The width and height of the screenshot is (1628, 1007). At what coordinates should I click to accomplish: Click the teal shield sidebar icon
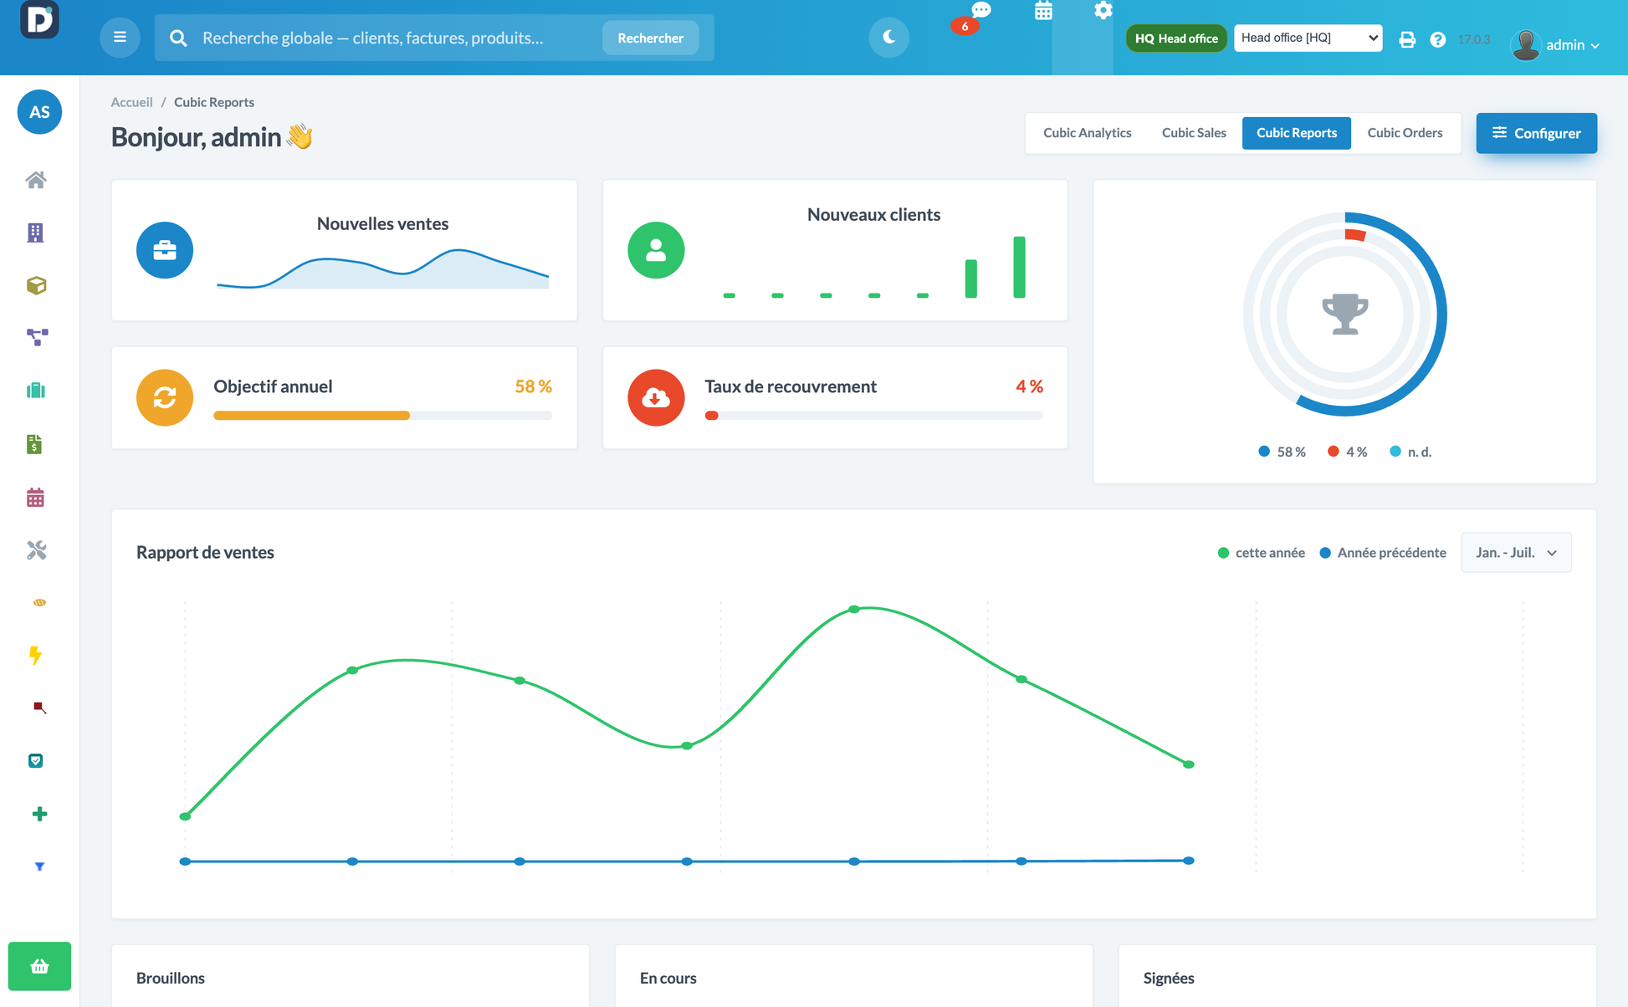[36, 760]
